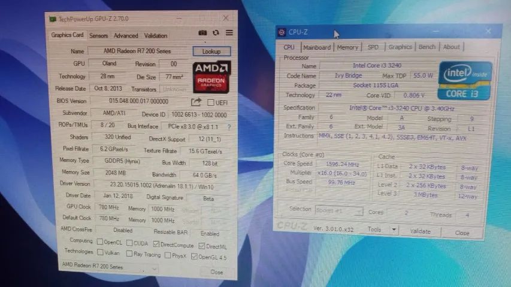Click the GPU value Oland
Image resolution: width=511 pixels, height=287 pixels.
pyautogui.click(x=109, y=63)
